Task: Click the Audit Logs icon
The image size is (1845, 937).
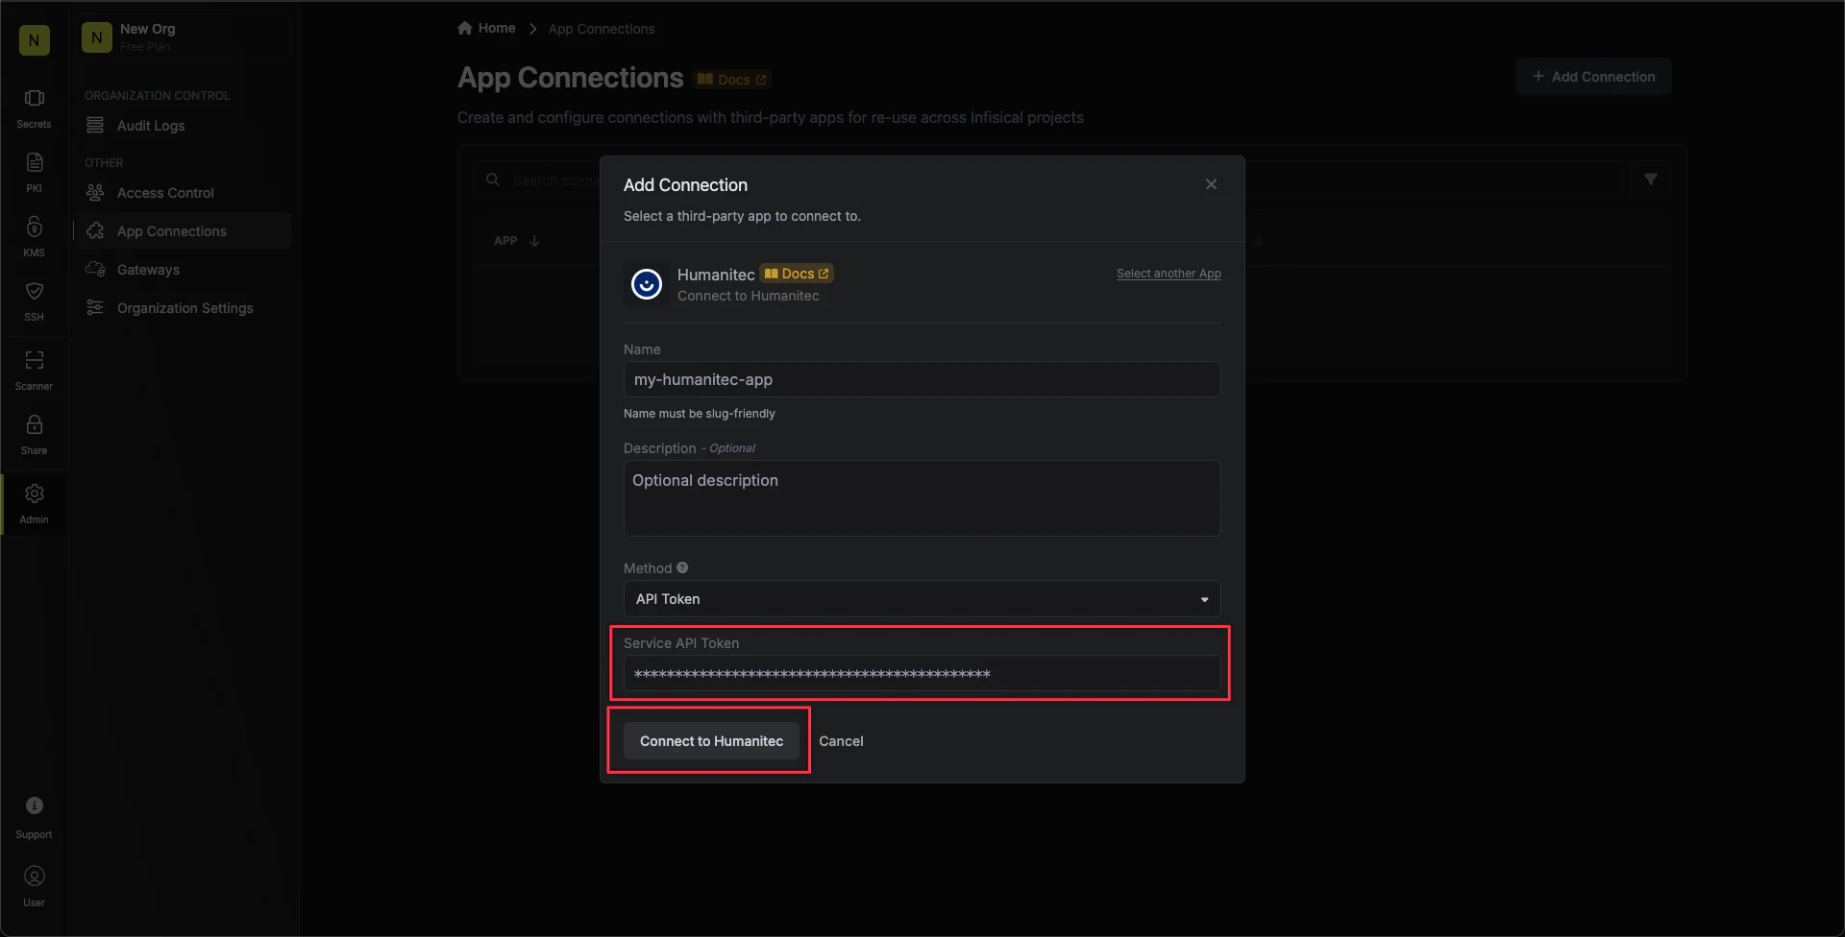Action: coord(95,126)
